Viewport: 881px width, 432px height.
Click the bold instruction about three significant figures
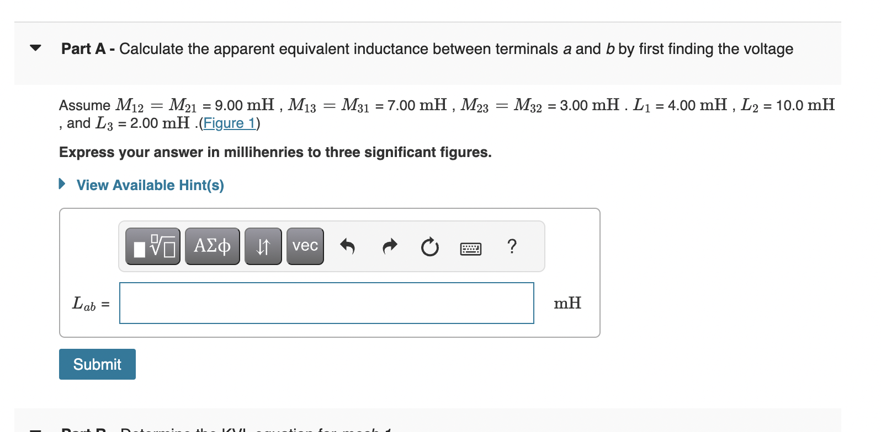275,152
